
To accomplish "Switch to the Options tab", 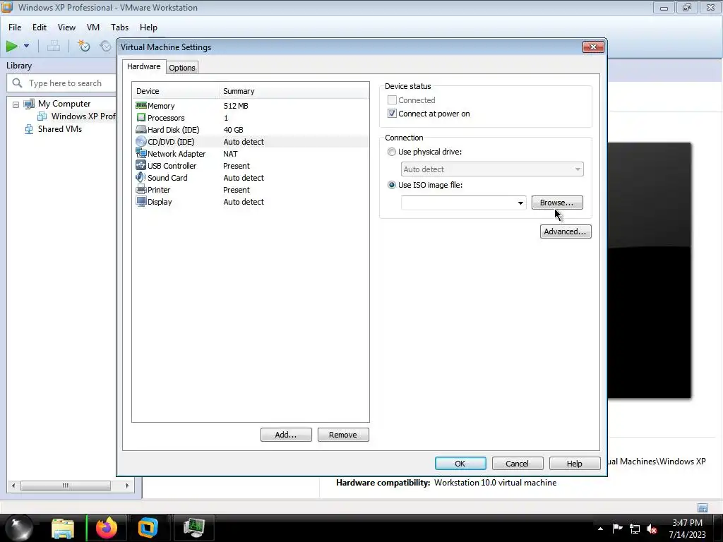I will point(182,68).
